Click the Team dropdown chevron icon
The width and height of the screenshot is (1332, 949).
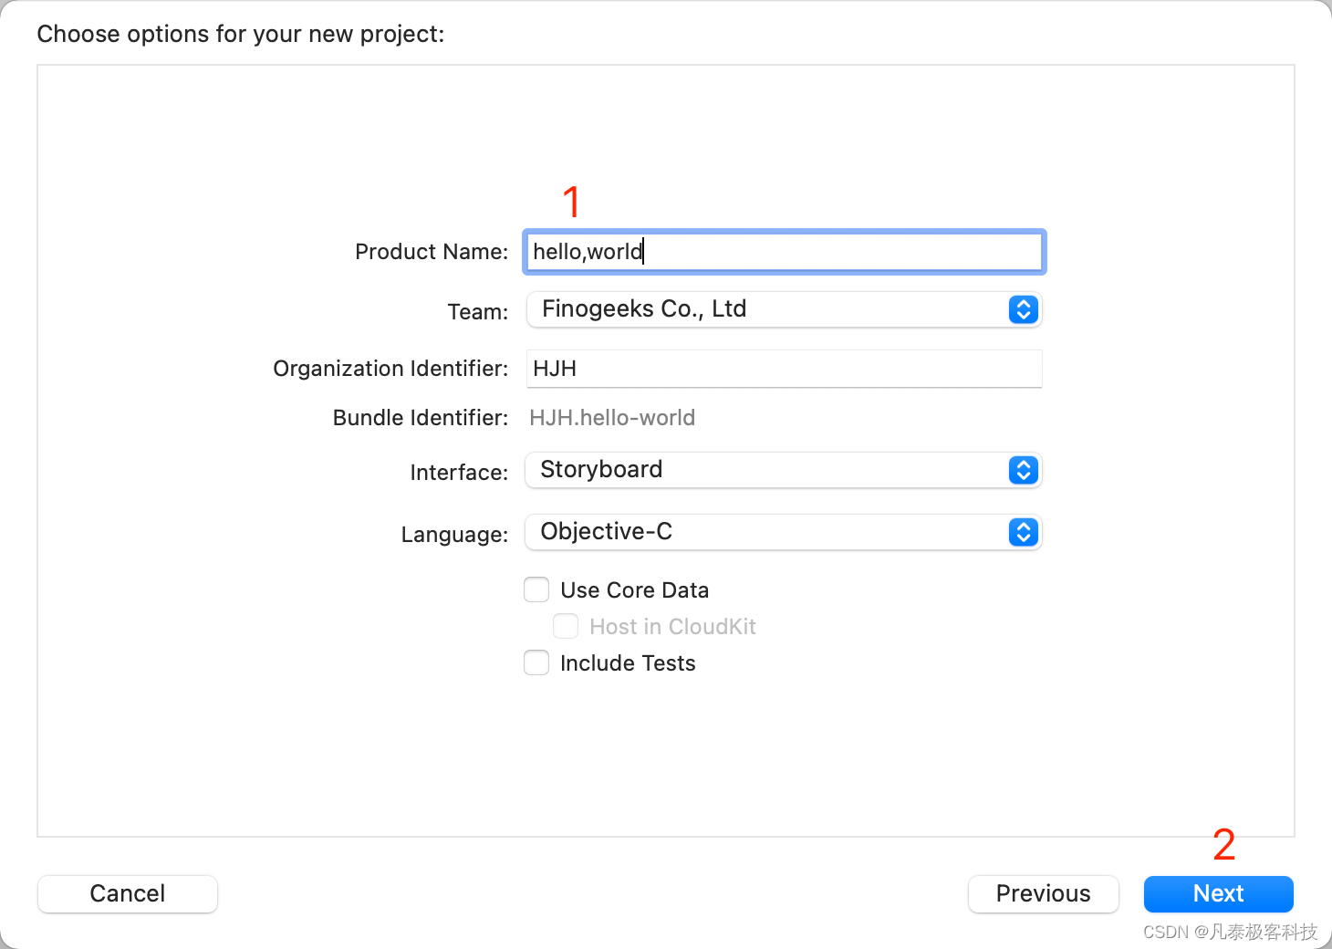(x=1023, y=310)
